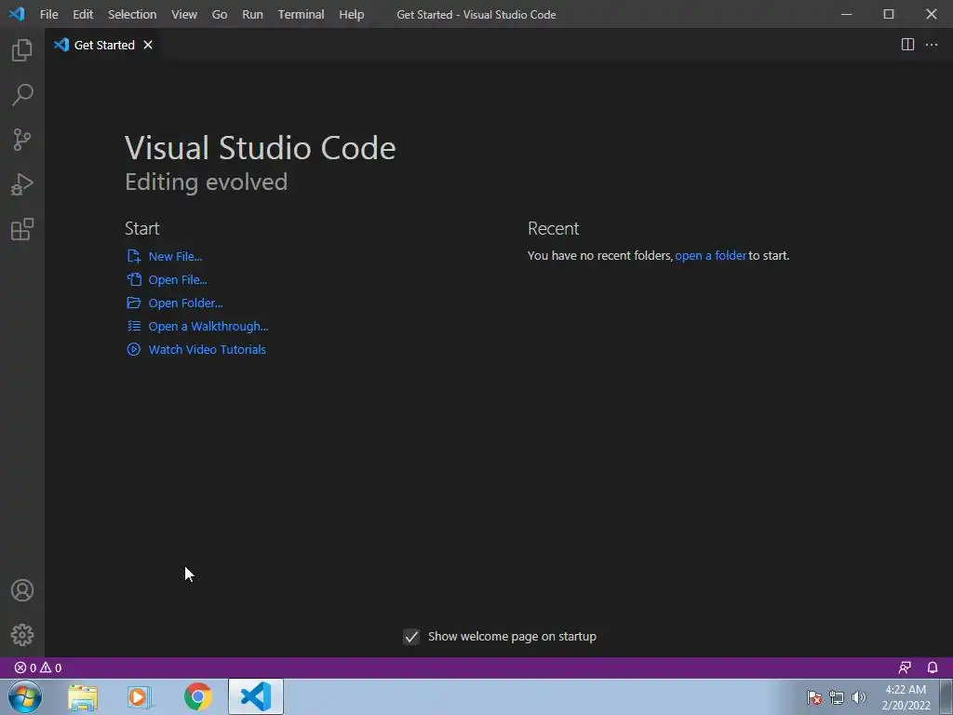Image resolution: width=953 pixels, height=715 pixels.
Task: Click the New File... link
Action: coord(175,257)
